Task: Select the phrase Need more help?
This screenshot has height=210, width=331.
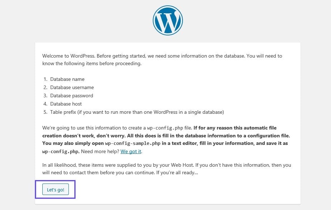Action: (100, 151)
